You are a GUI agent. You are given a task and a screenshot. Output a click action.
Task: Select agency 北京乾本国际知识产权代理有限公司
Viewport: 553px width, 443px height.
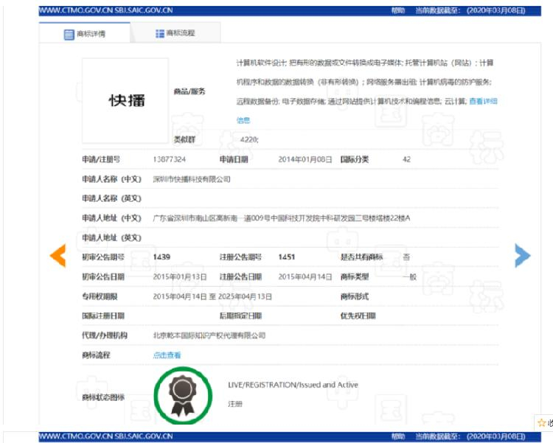[x=209, y=335]
